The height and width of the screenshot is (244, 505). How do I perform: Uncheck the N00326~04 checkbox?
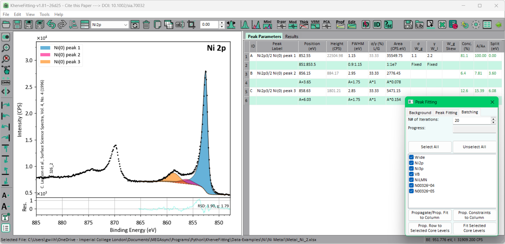click(x=411, y=186)
